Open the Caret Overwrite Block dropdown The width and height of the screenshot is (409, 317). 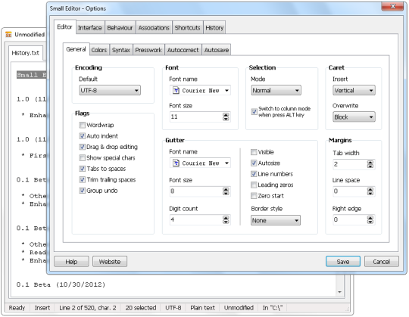click(x=354, y=117)
